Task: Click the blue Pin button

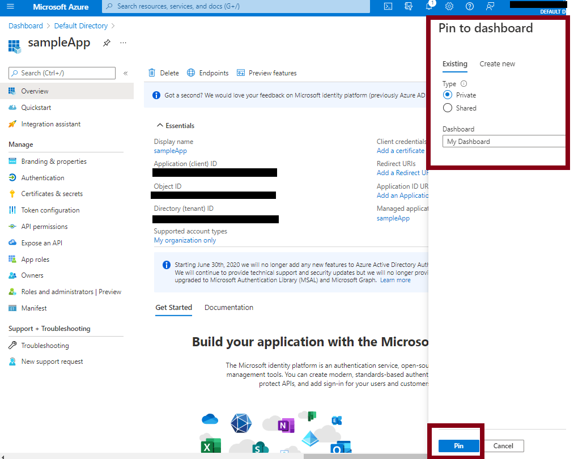Action: coord(458,446)
